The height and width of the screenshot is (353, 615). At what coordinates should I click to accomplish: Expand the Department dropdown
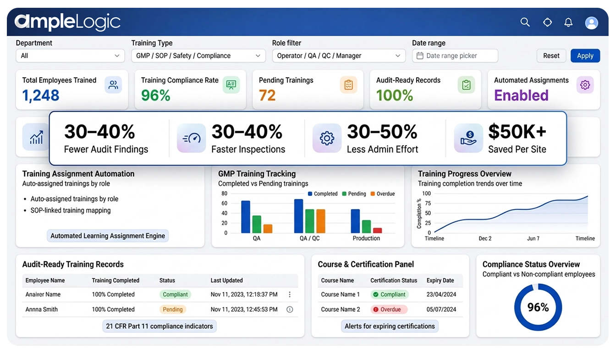click(x=70, y=56)
